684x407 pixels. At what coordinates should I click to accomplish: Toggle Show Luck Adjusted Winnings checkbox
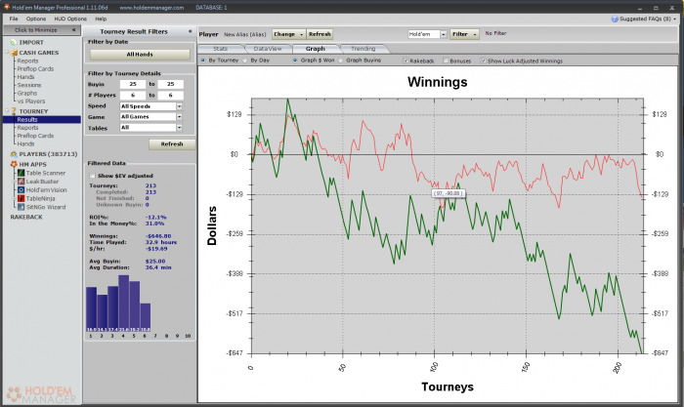coord(484,61)
